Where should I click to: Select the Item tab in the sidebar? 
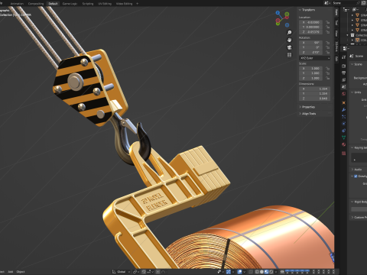coord(336,12)
